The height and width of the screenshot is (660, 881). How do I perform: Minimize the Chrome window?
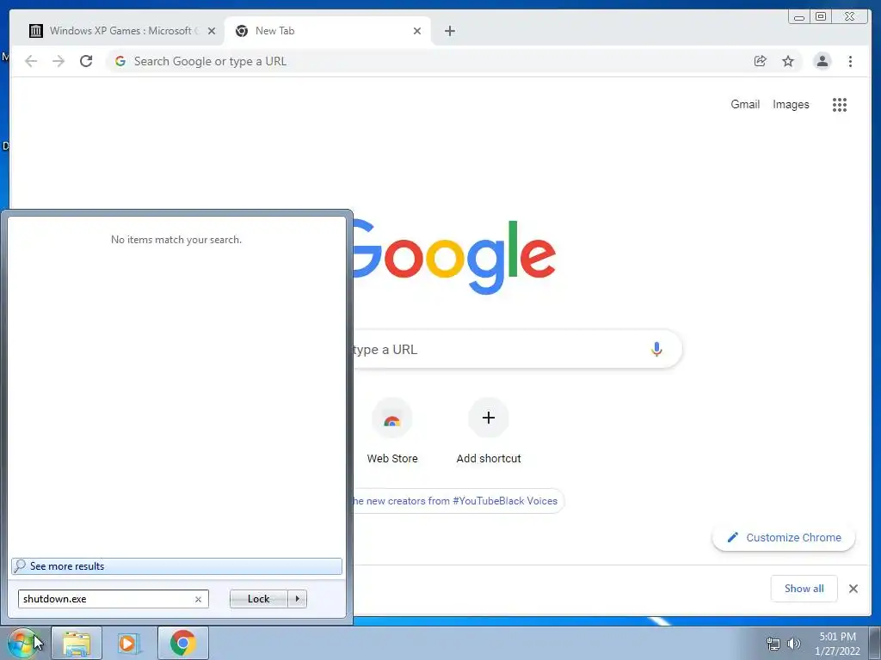pos(799,17)
